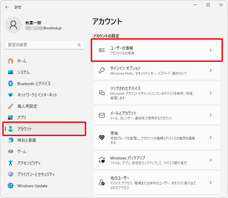Open 他のユーザー settings
The image size is (228, 198).
tap(157, 183)
